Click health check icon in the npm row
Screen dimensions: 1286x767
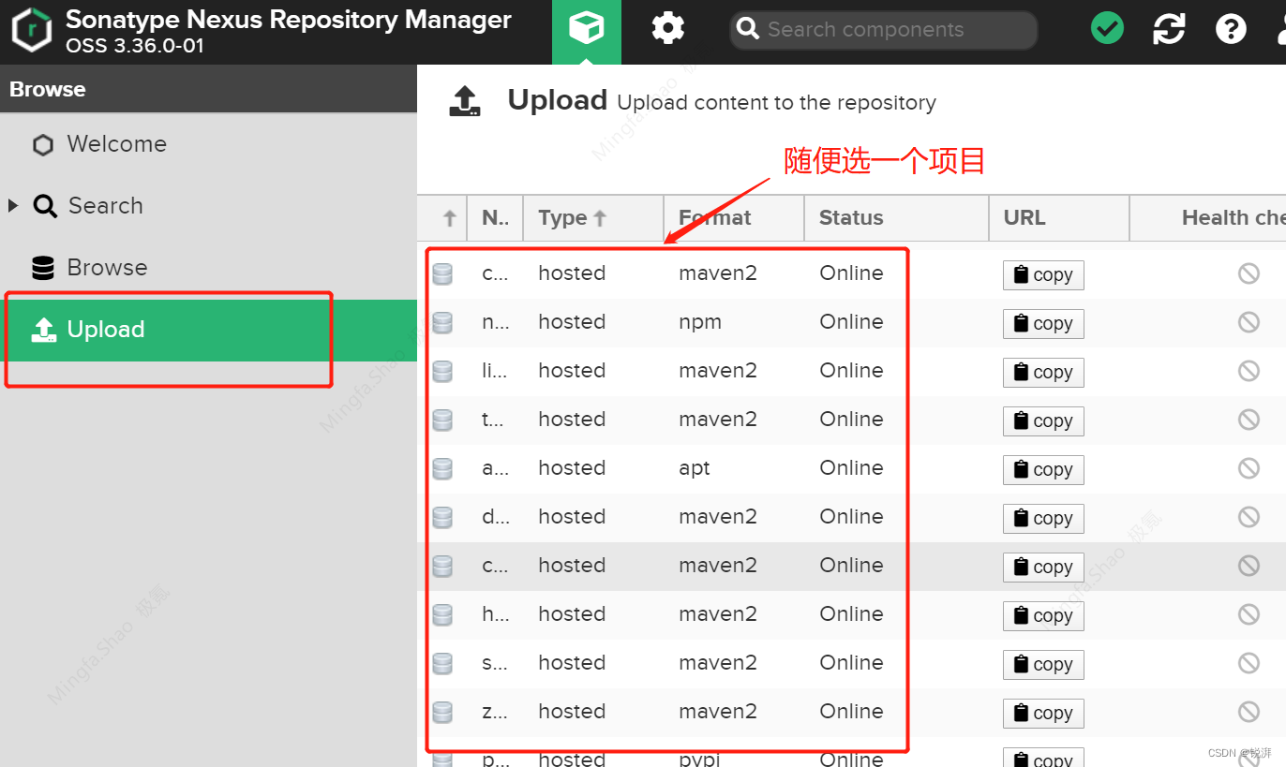click(1249, 322)
